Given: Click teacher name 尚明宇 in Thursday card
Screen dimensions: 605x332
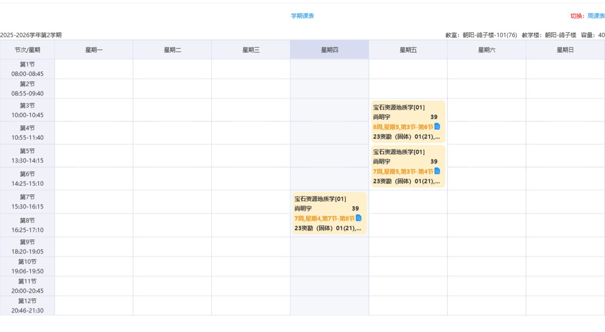Looking at the screenshot, I should point(303,208).
